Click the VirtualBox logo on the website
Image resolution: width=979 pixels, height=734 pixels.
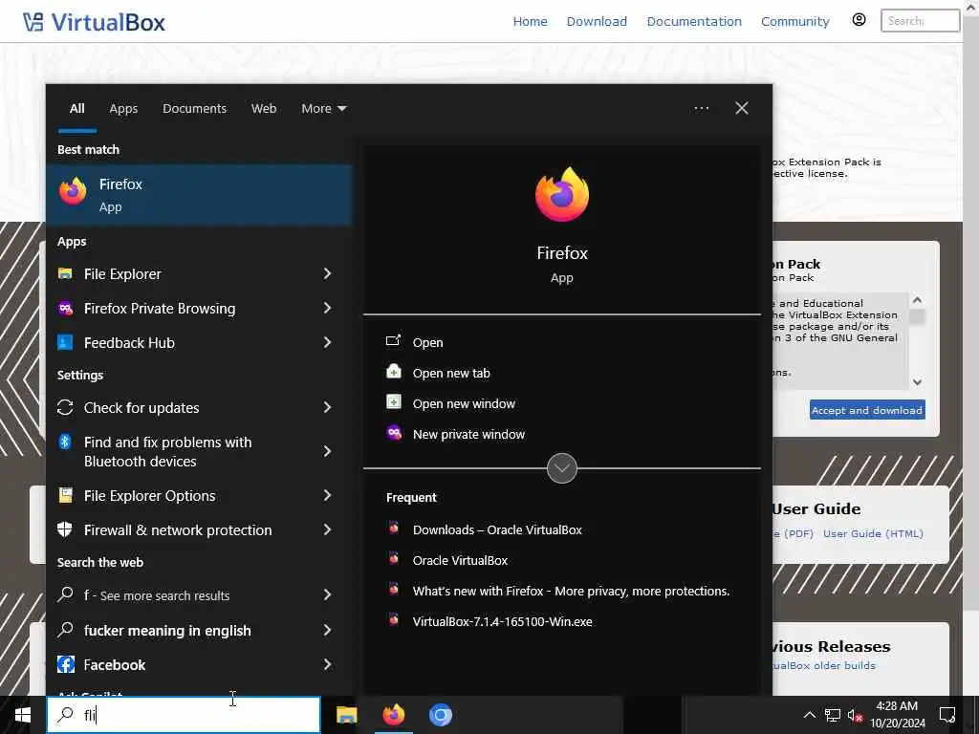pos(94,23)
